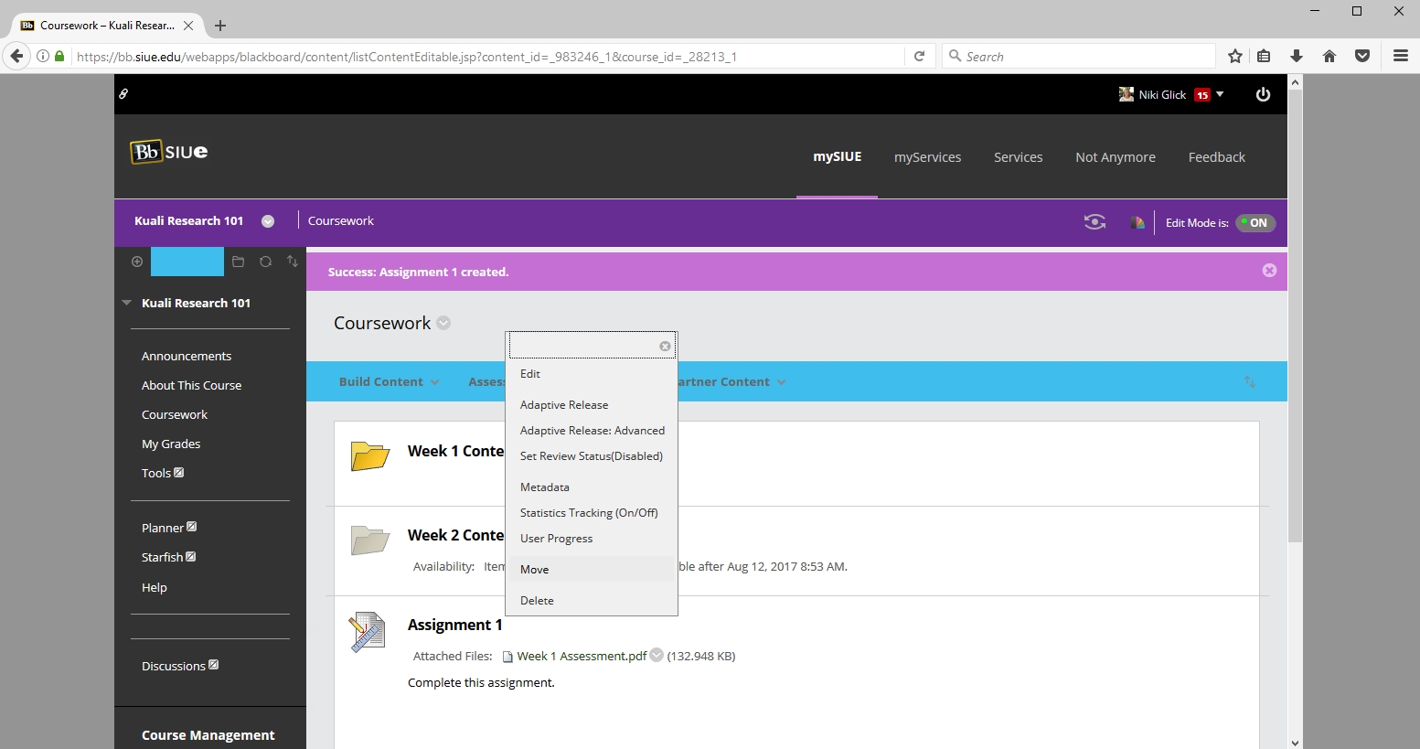Open course menu folder view icon
1420x749 pixels.
pos(238,262)
